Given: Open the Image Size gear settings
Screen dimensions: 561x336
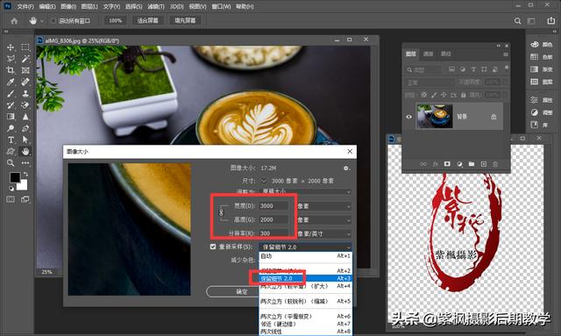Looking at the screenshot, I should pyautogui.click(x=346, y=168).
